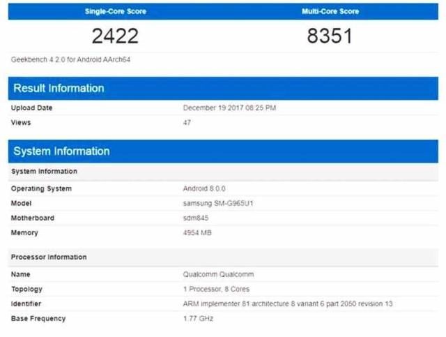Click the blue Result Information banner
The width and height of the screenshot is (446, 337).
coord(223,88)
